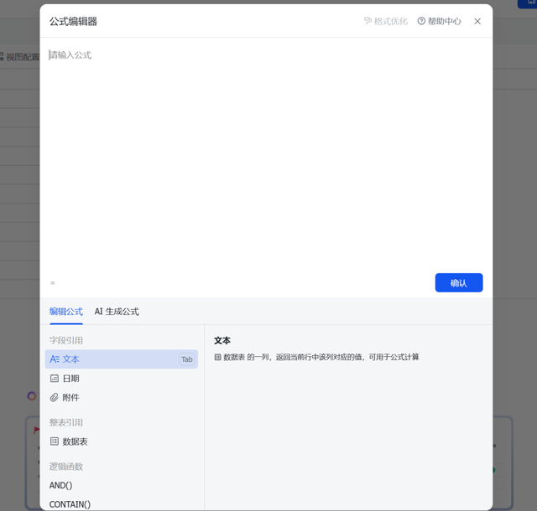Click the 文本 heading in description panel

222,340
